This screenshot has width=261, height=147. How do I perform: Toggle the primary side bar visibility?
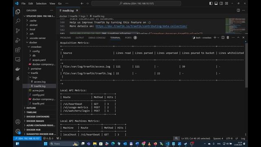point(211,3)
